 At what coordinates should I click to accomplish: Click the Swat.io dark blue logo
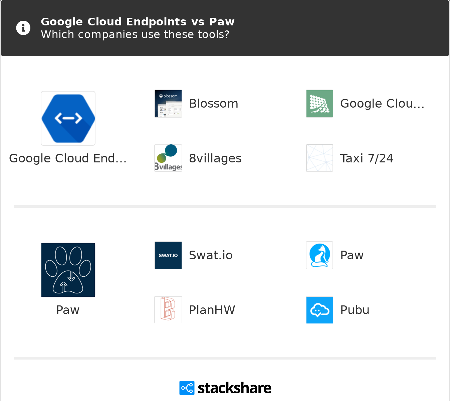[x=168, y=255]
